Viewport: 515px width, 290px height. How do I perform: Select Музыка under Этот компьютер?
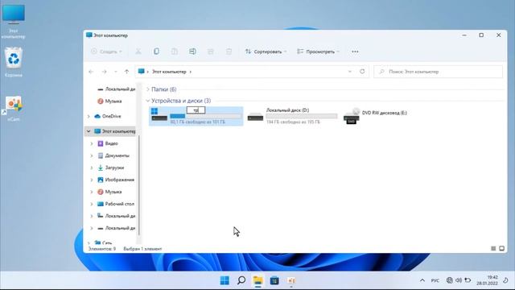point(109,192)
